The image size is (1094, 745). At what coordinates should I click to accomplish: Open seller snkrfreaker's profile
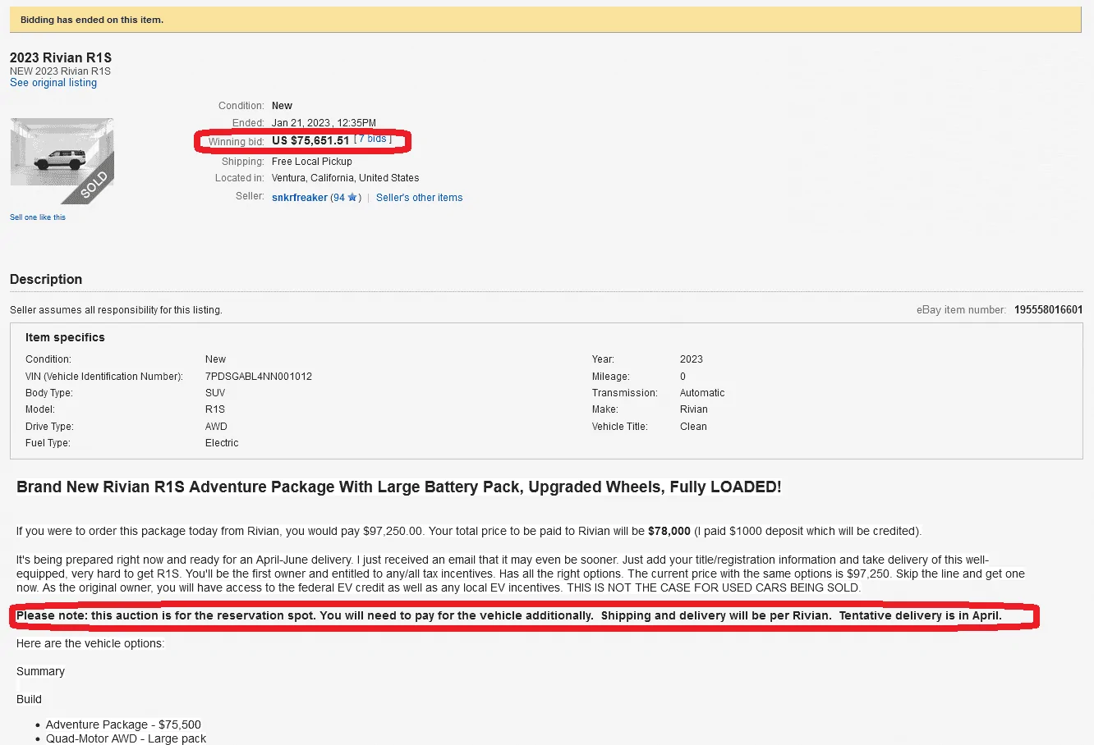coord(300,198)
